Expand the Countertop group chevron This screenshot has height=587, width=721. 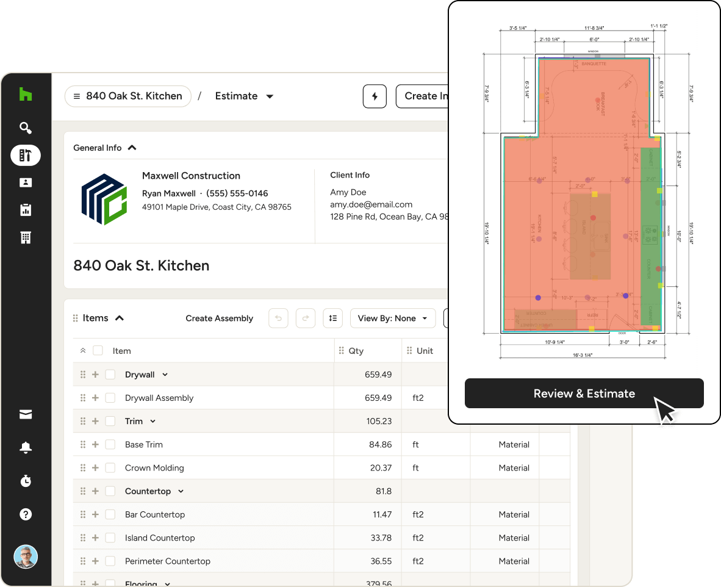[x=181, y=491]
